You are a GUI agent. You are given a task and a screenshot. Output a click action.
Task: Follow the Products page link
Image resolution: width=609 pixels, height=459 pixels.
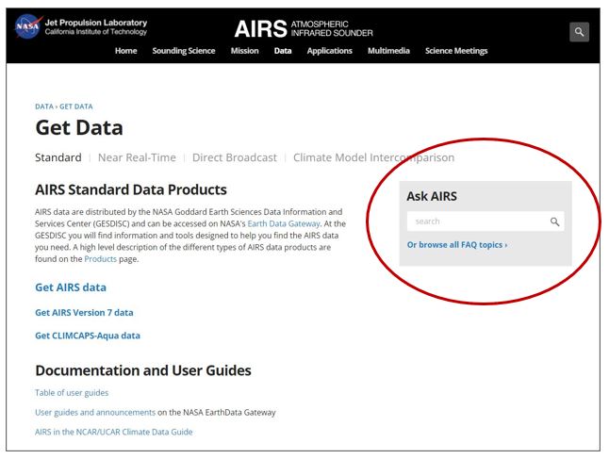pyautogui.click(x=100, y=259)
